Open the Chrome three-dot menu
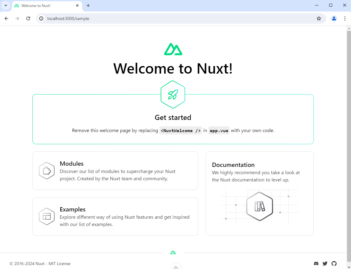This screenshot has height=269, width=351. pos(345,18)
